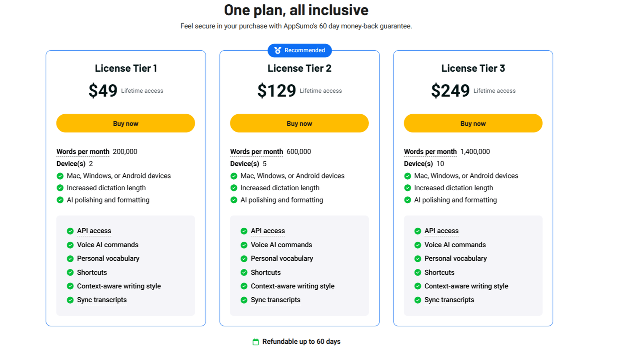Click the checkmark beside Personal vocabulary in Tier 2
This screenshot has height=350, width=632.
click(x=244, y=258)
